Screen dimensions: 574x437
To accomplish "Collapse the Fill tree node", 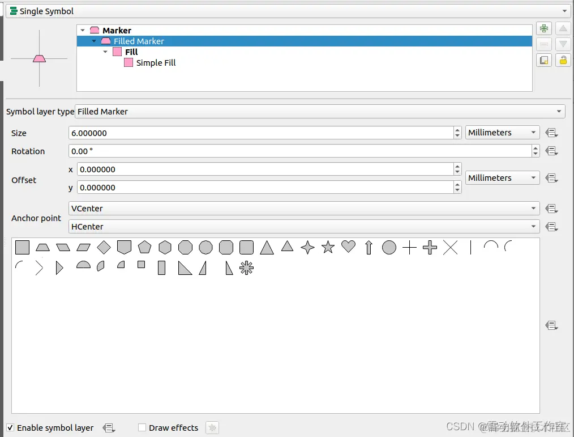I will coord(105,52).
